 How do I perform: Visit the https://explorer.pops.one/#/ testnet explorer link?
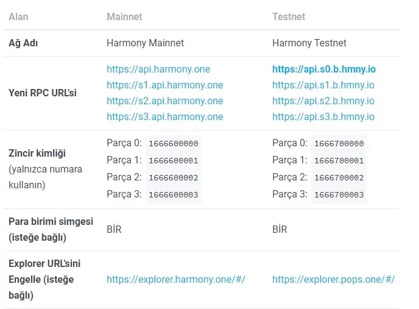click(x=333, y=280)
